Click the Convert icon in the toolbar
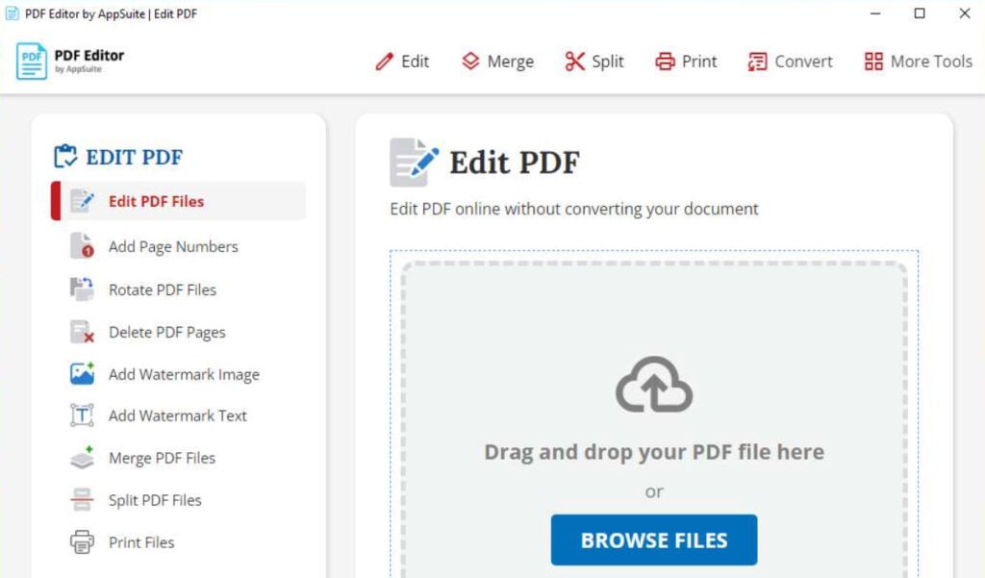The width and height of the screenshot is (985, 578). [757, 61]
